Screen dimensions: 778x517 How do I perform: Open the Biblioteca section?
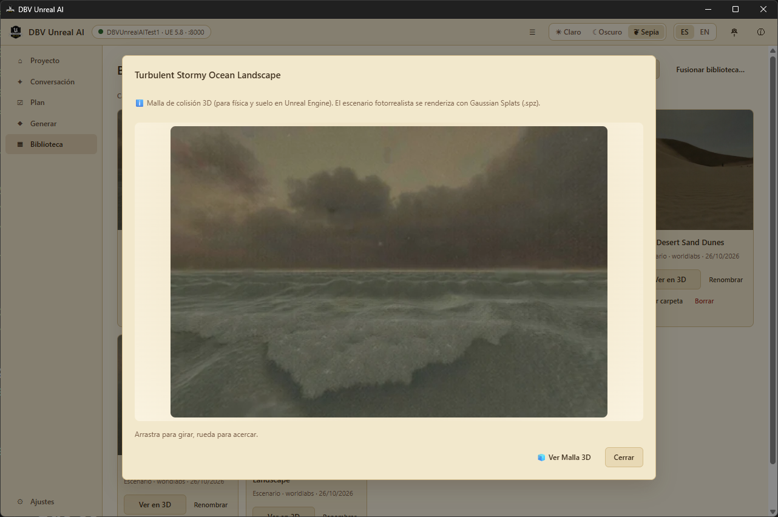[51, 144]
